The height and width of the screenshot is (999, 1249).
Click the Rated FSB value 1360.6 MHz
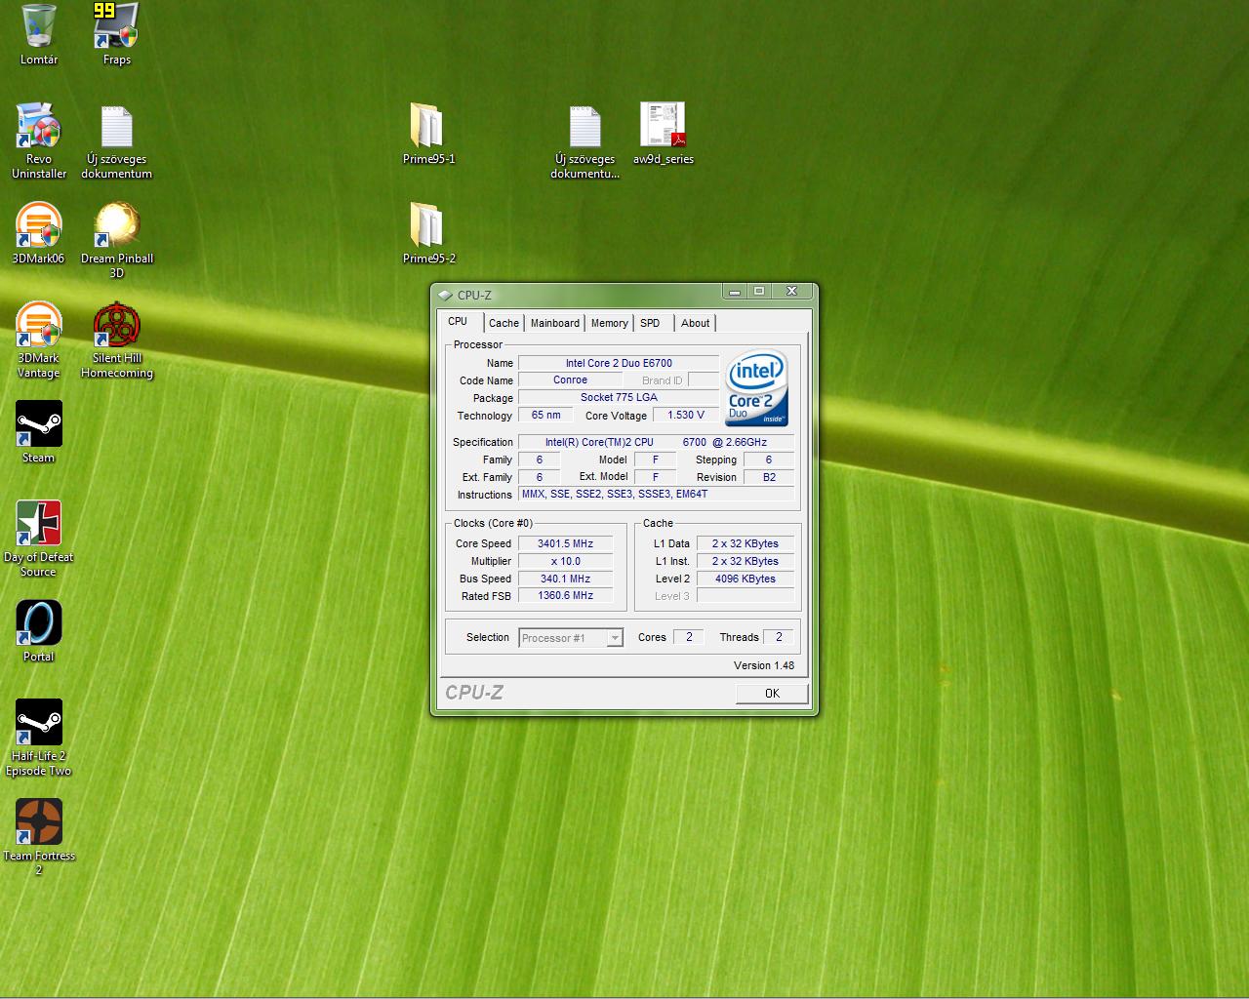[565, 596]
